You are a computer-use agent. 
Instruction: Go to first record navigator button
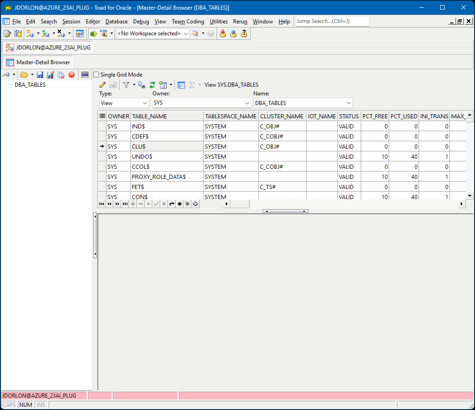point(101,204)
